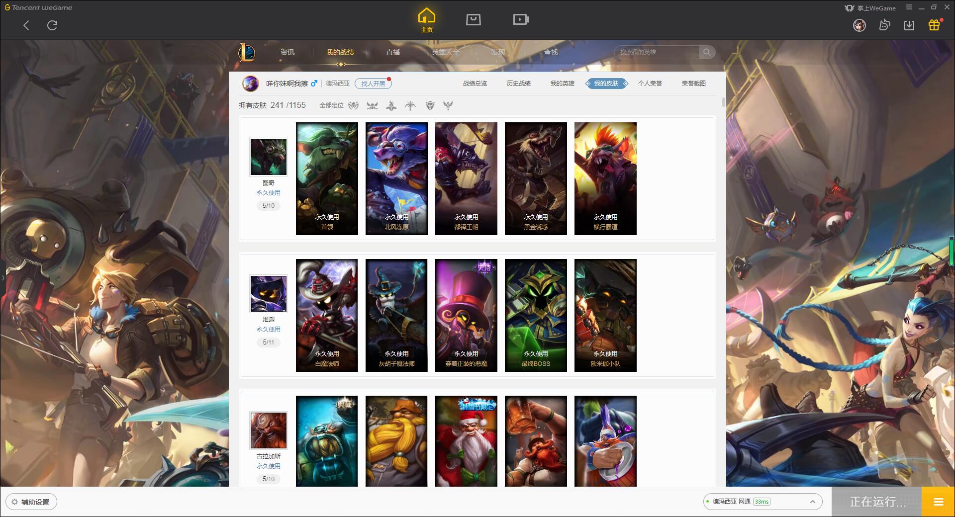Open the 首领 Twitch skin card

[x=327, y=178]
